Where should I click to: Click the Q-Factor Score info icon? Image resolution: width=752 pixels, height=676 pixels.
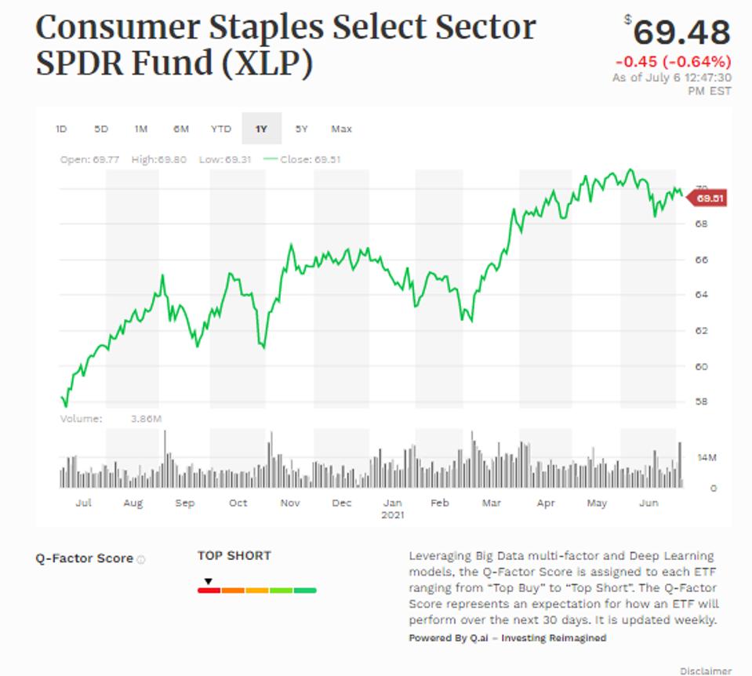[141, 558]
